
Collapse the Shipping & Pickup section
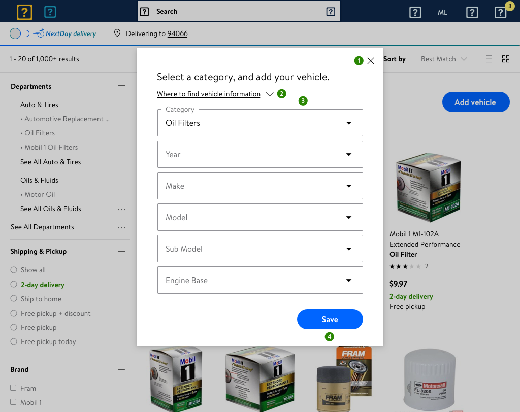122,251
